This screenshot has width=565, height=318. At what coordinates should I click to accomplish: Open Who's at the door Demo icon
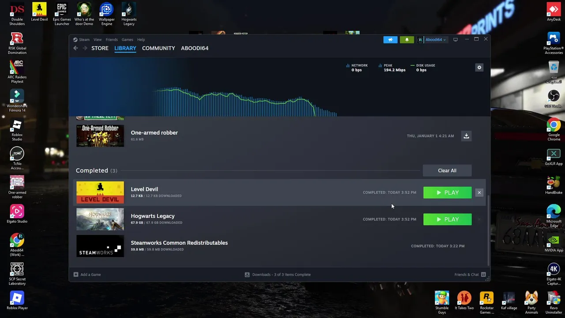84,14
